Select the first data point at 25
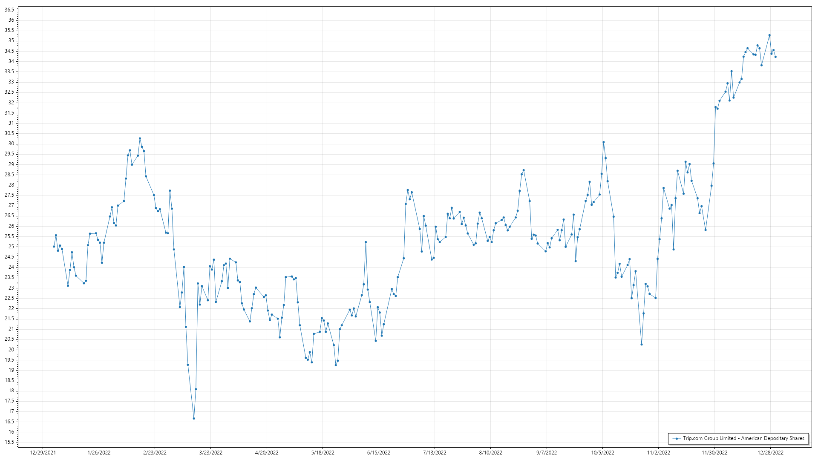 pos(54,247)
